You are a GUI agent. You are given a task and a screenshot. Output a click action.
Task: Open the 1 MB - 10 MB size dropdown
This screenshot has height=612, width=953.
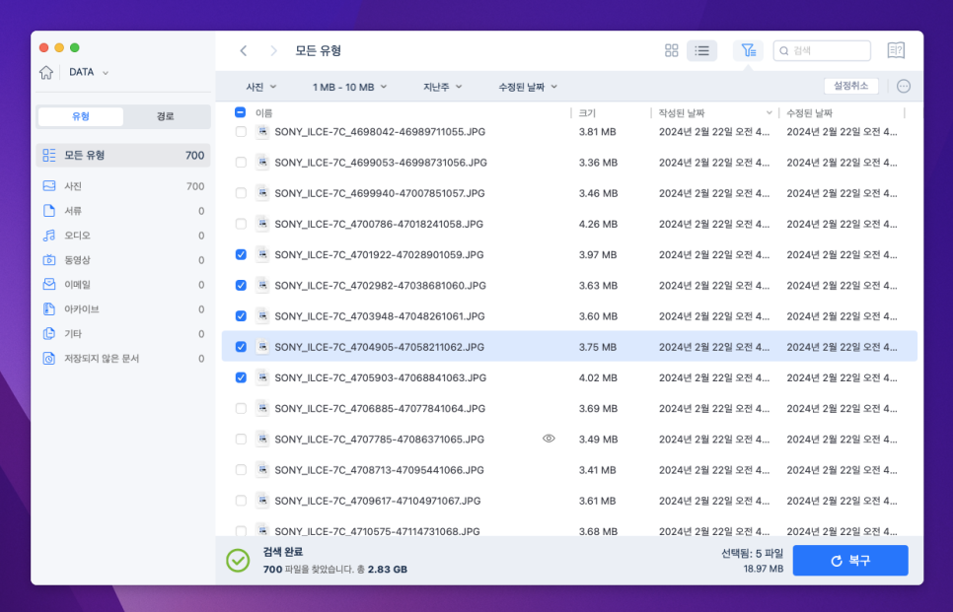349,87
